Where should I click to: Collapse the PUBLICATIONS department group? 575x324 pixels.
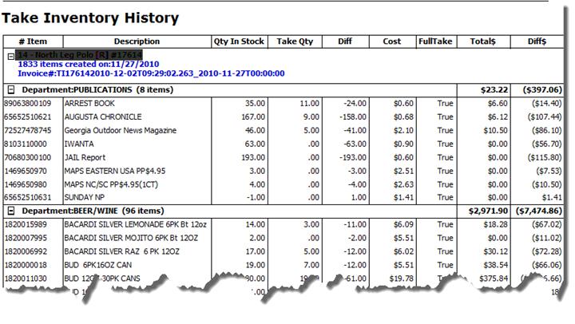pyautogui.click(x=10, y=90)
